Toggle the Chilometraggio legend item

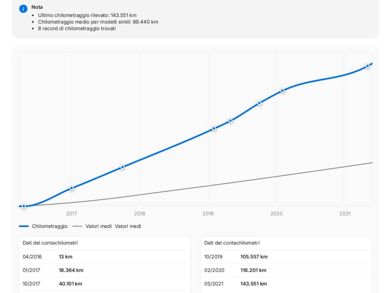click(x=50, y=226)
